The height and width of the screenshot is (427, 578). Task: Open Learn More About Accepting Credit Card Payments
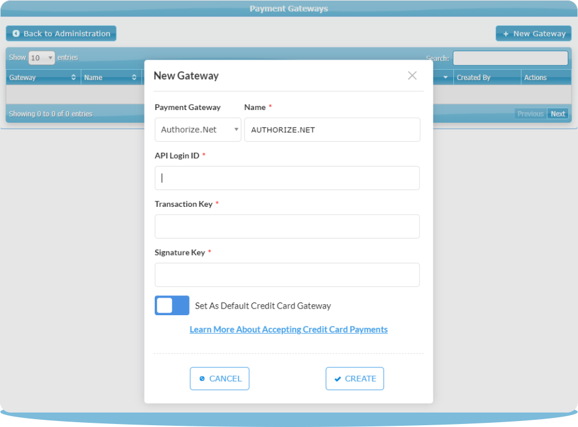coord(288,330)
